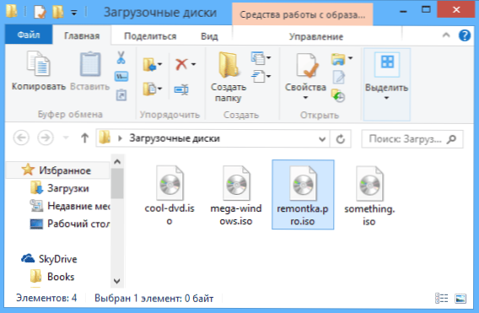This screenshot has height=313, width=479.
Task: Switch to the Главная tab
Action: tap(82, 35)
